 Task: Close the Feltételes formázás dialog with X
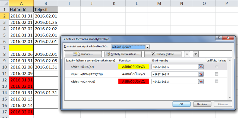(228, 38)
